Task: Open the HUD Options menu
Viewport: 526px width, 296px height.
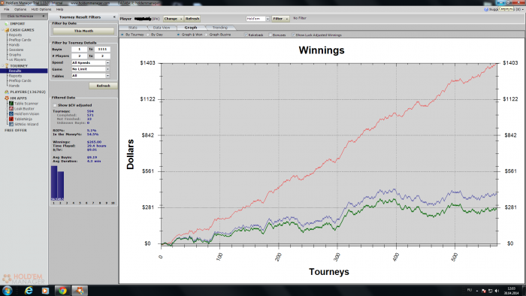Action: tap(41, 9)
